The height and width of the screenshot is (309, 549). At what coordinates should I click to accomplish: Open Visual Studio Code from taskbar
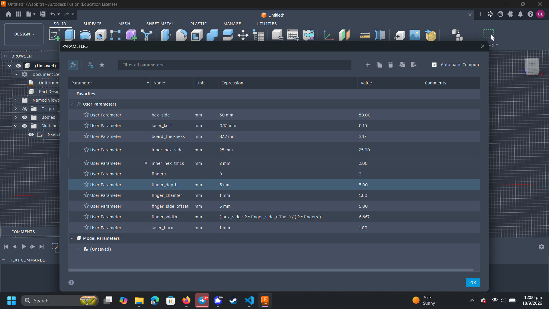[x=249, y=300]
